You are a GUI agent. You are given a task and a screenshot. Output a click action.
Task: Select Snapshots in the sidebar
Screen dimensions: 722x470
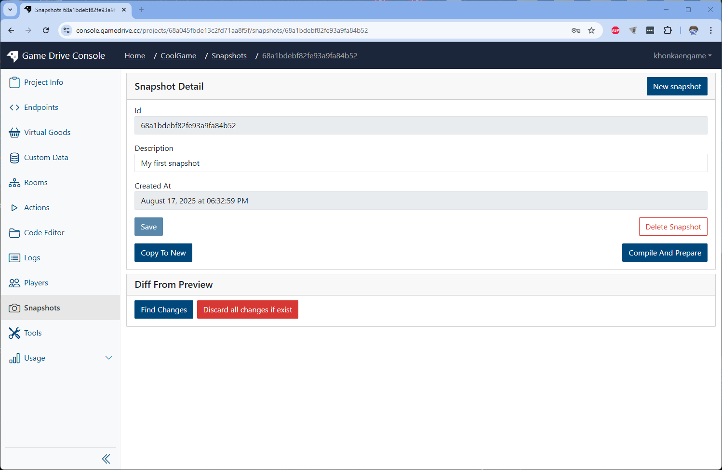pos(42,308)
